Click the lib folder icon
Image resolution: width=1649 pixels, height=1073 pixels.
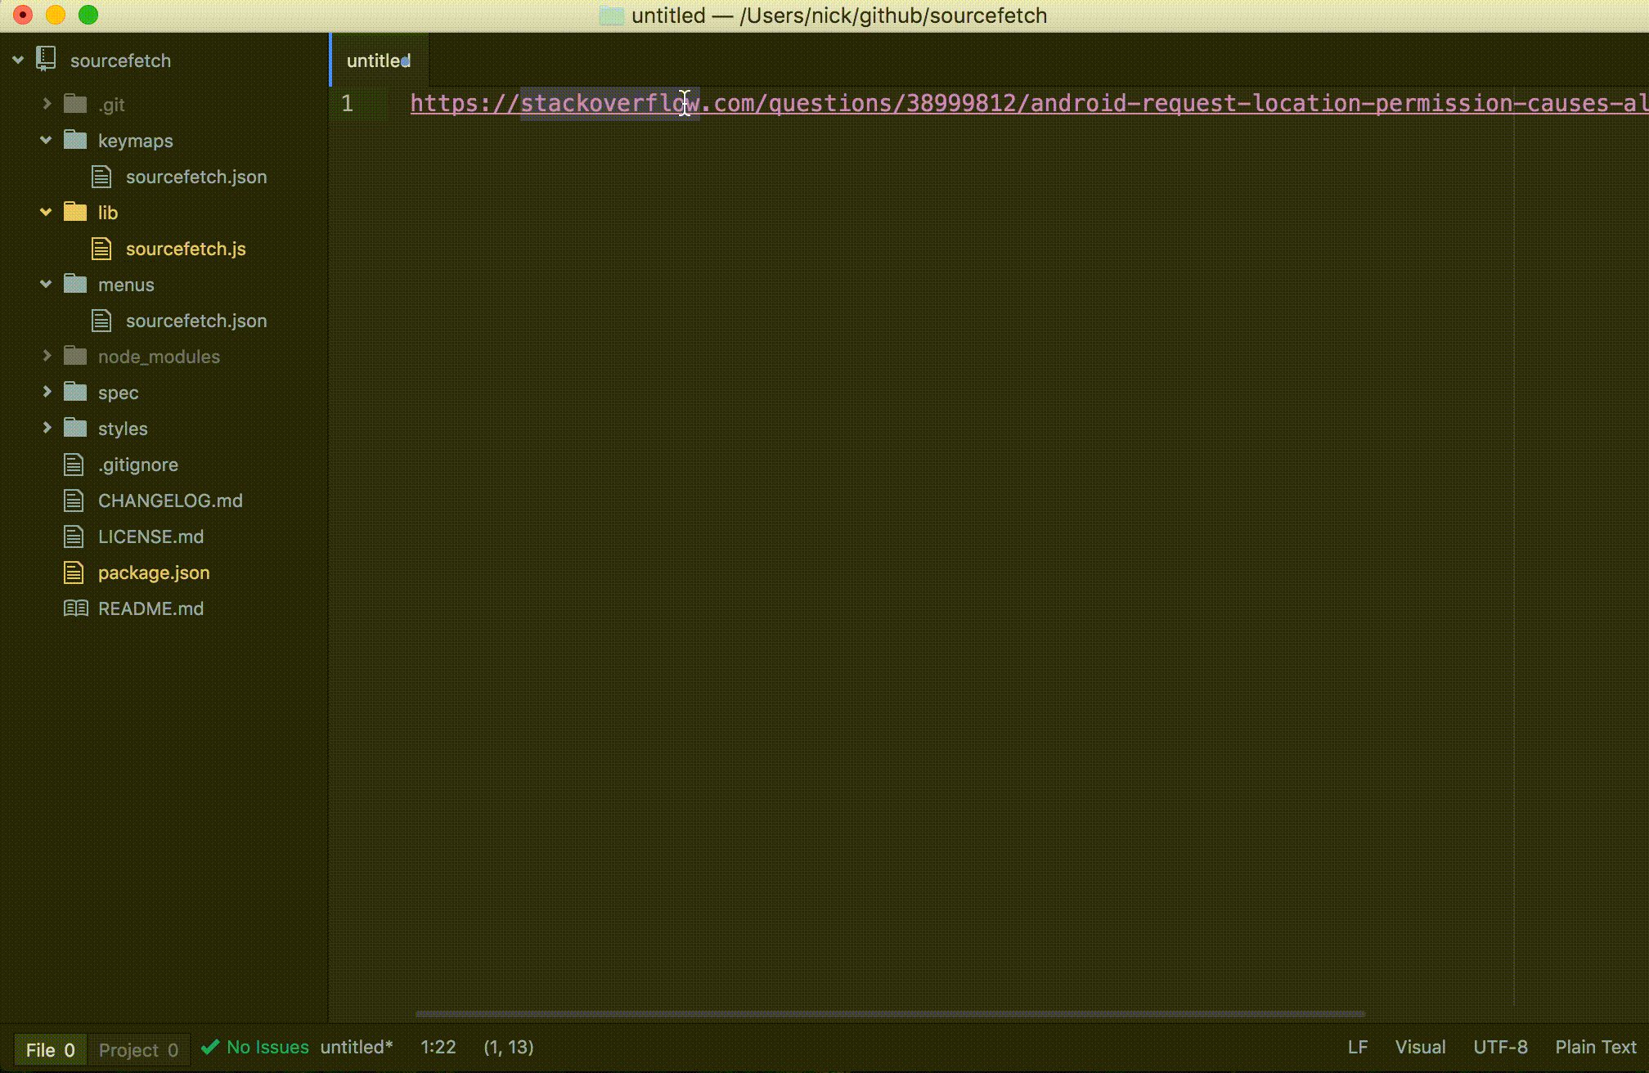pyautogui.click(x=75, y=213)
